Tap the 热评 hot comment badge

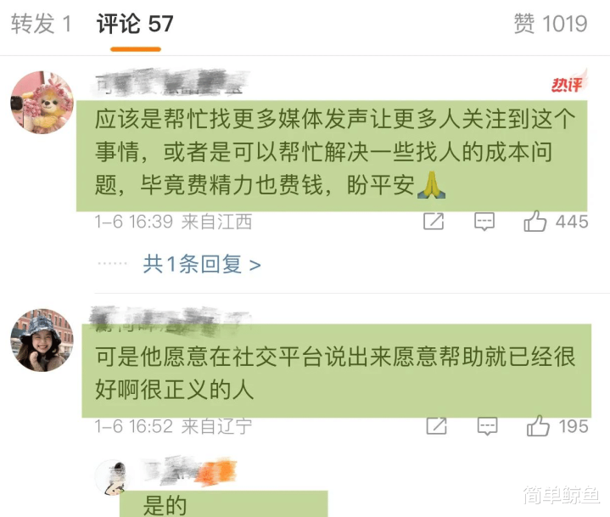568,81
